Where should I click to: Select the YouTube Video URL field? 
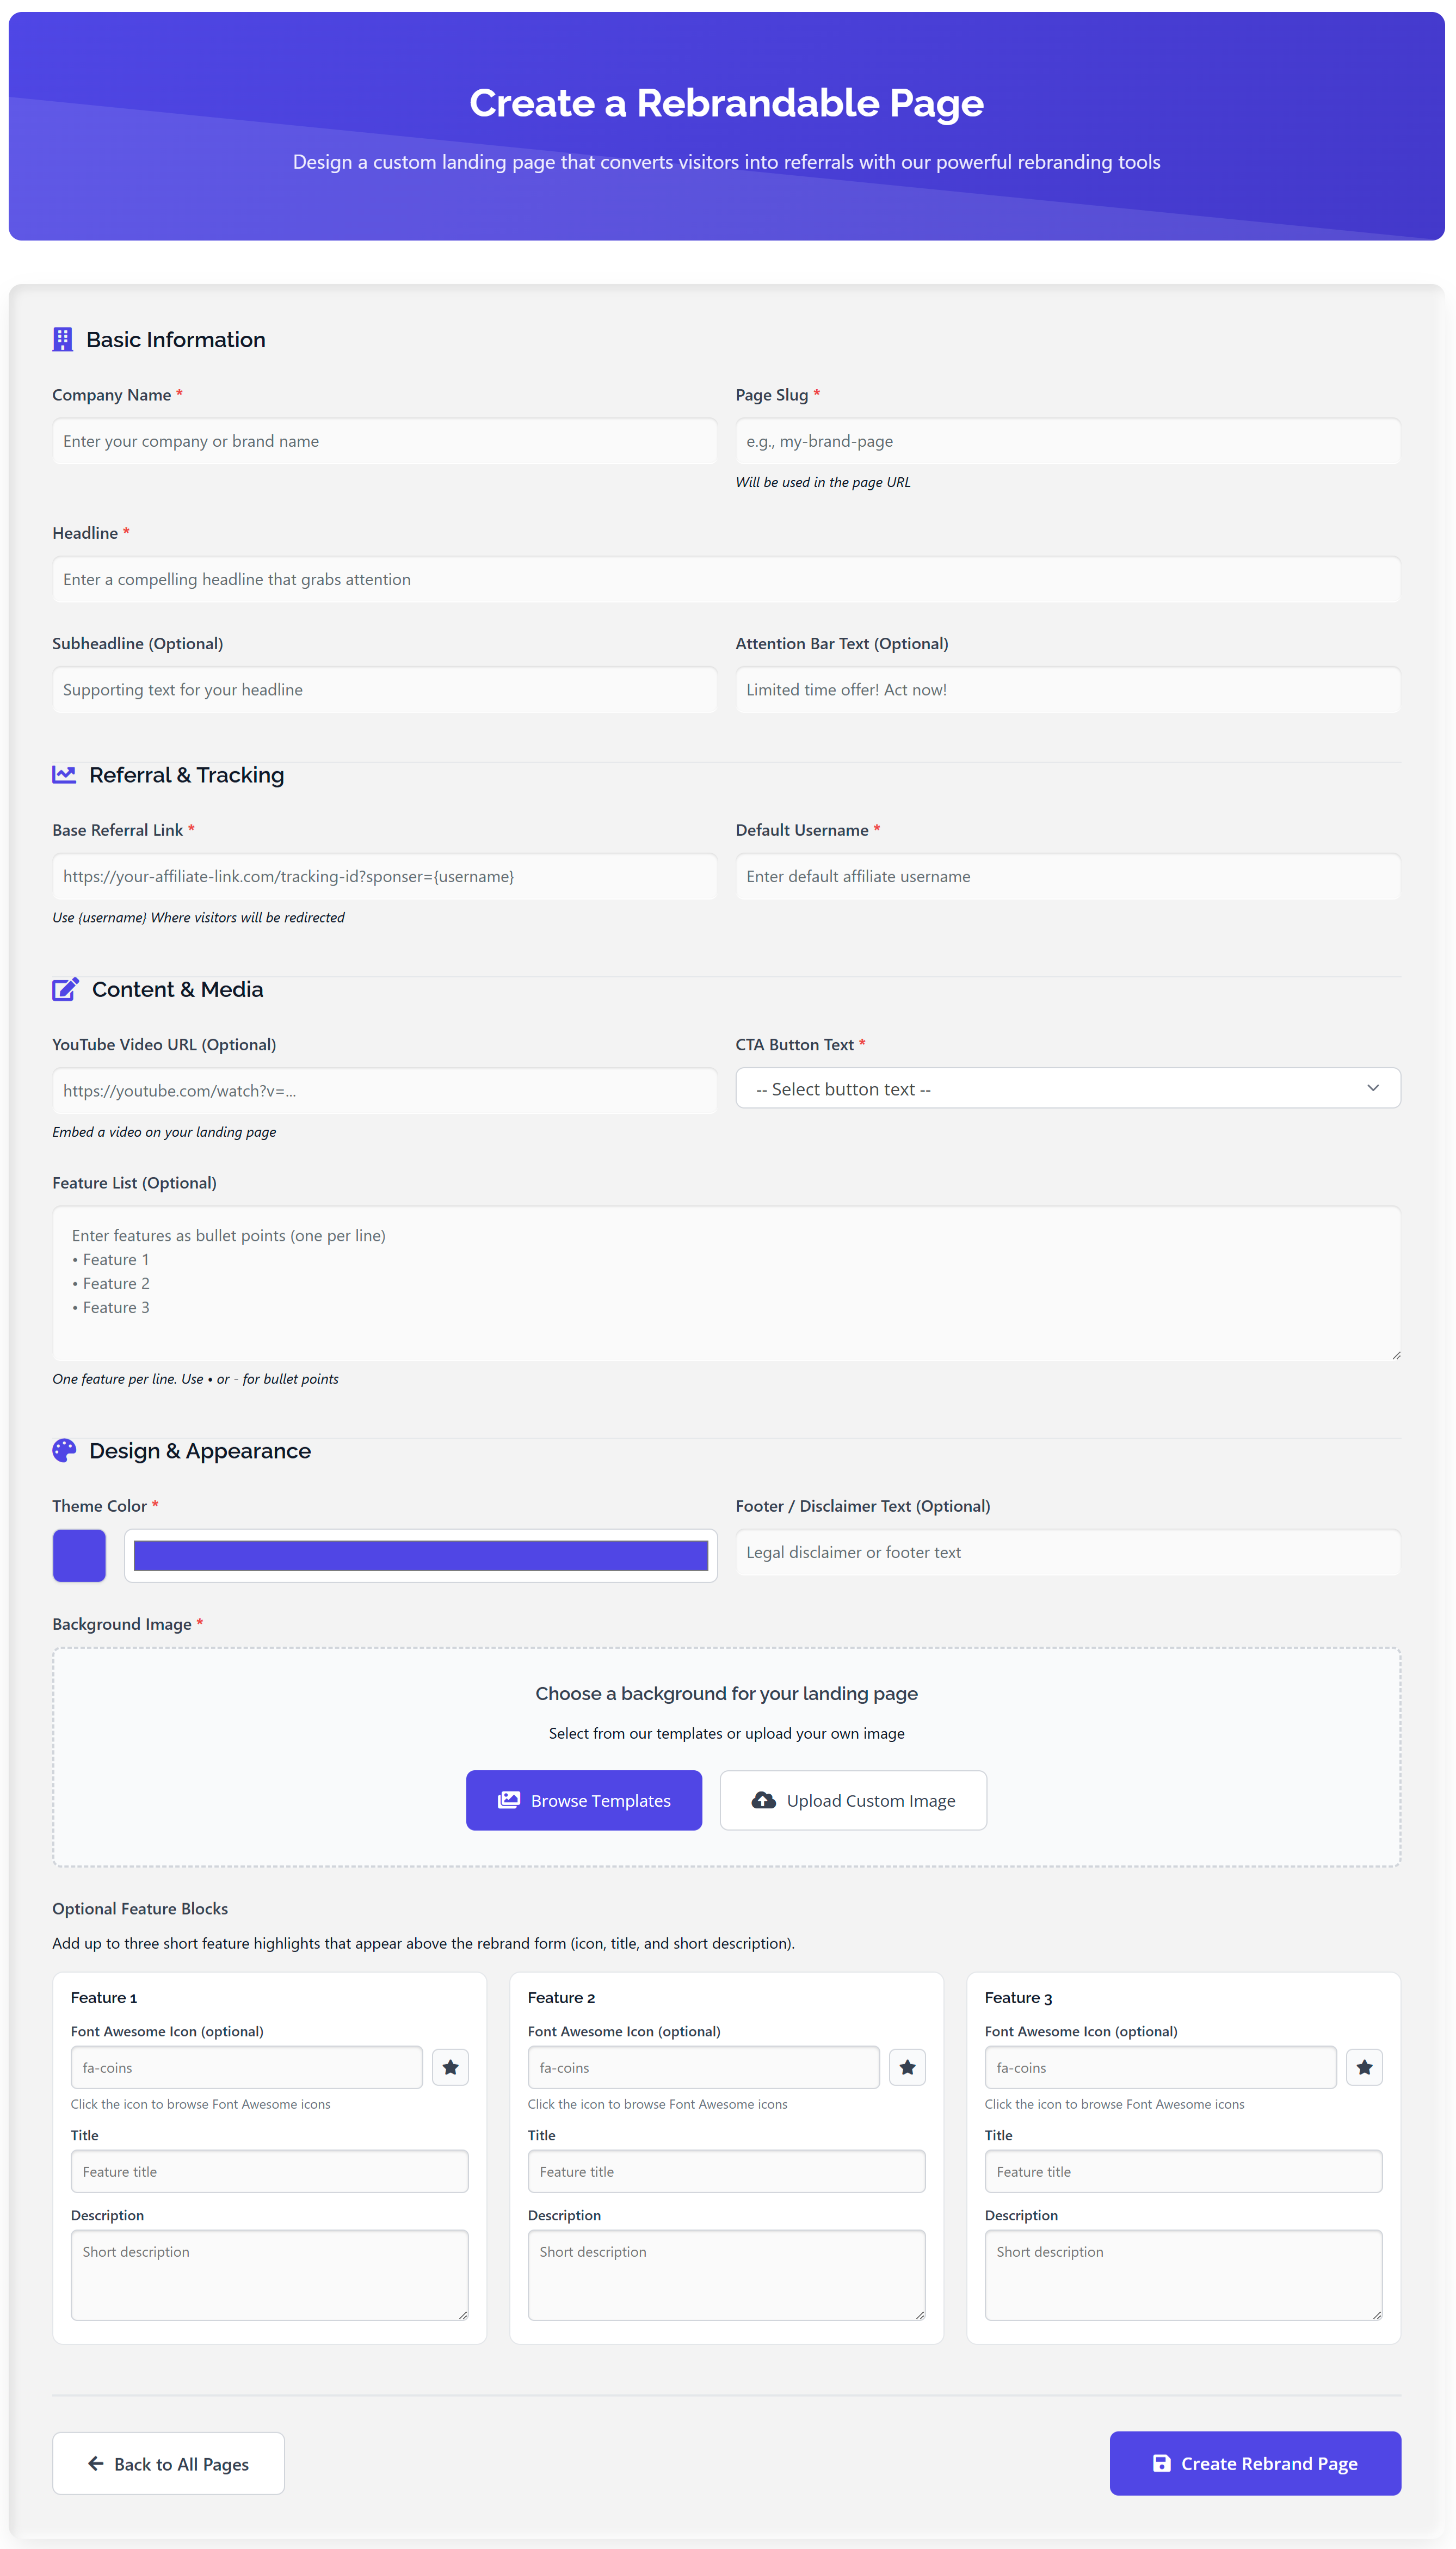click(384, 1091)
